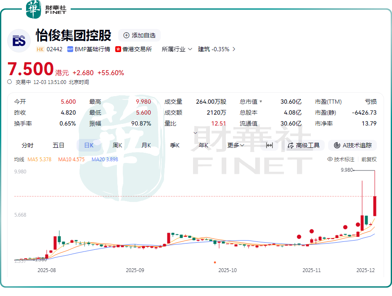This screenshot has width=392, height=296.
Task: Click the 最高 9.980 value
Action: (143, 102)
